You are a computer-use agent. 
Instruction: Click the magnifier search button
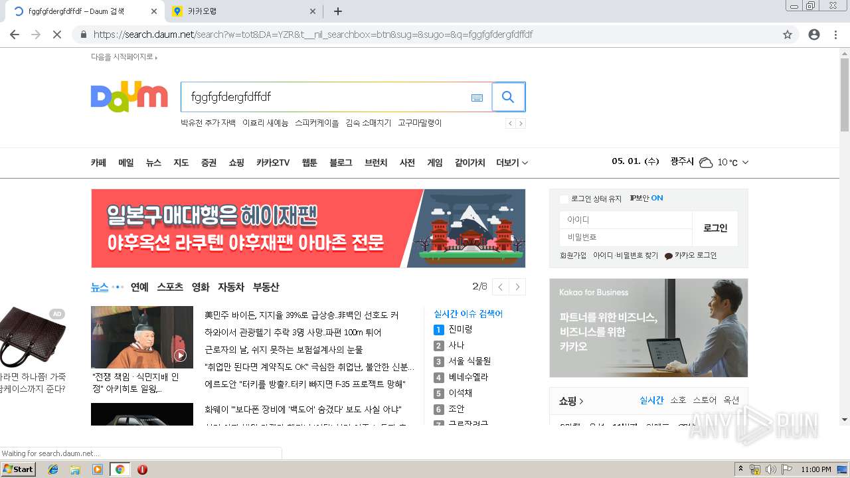click(x=508, y=97)
